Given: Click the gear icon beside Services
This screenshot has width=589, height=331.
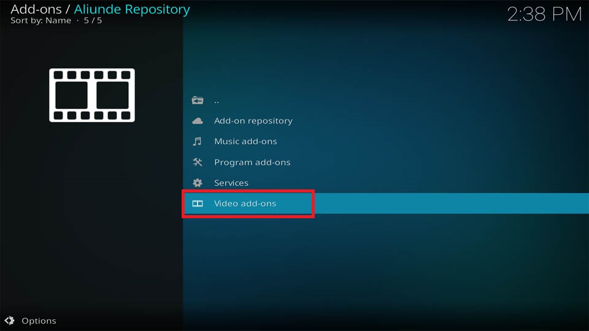Looking at the screenshot, I should (x=198, y=183).
